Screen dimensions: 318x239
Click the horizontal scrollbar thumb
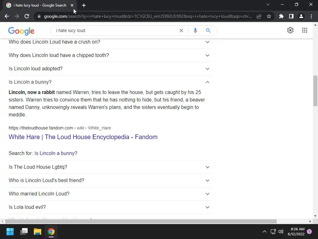(141, 221)
